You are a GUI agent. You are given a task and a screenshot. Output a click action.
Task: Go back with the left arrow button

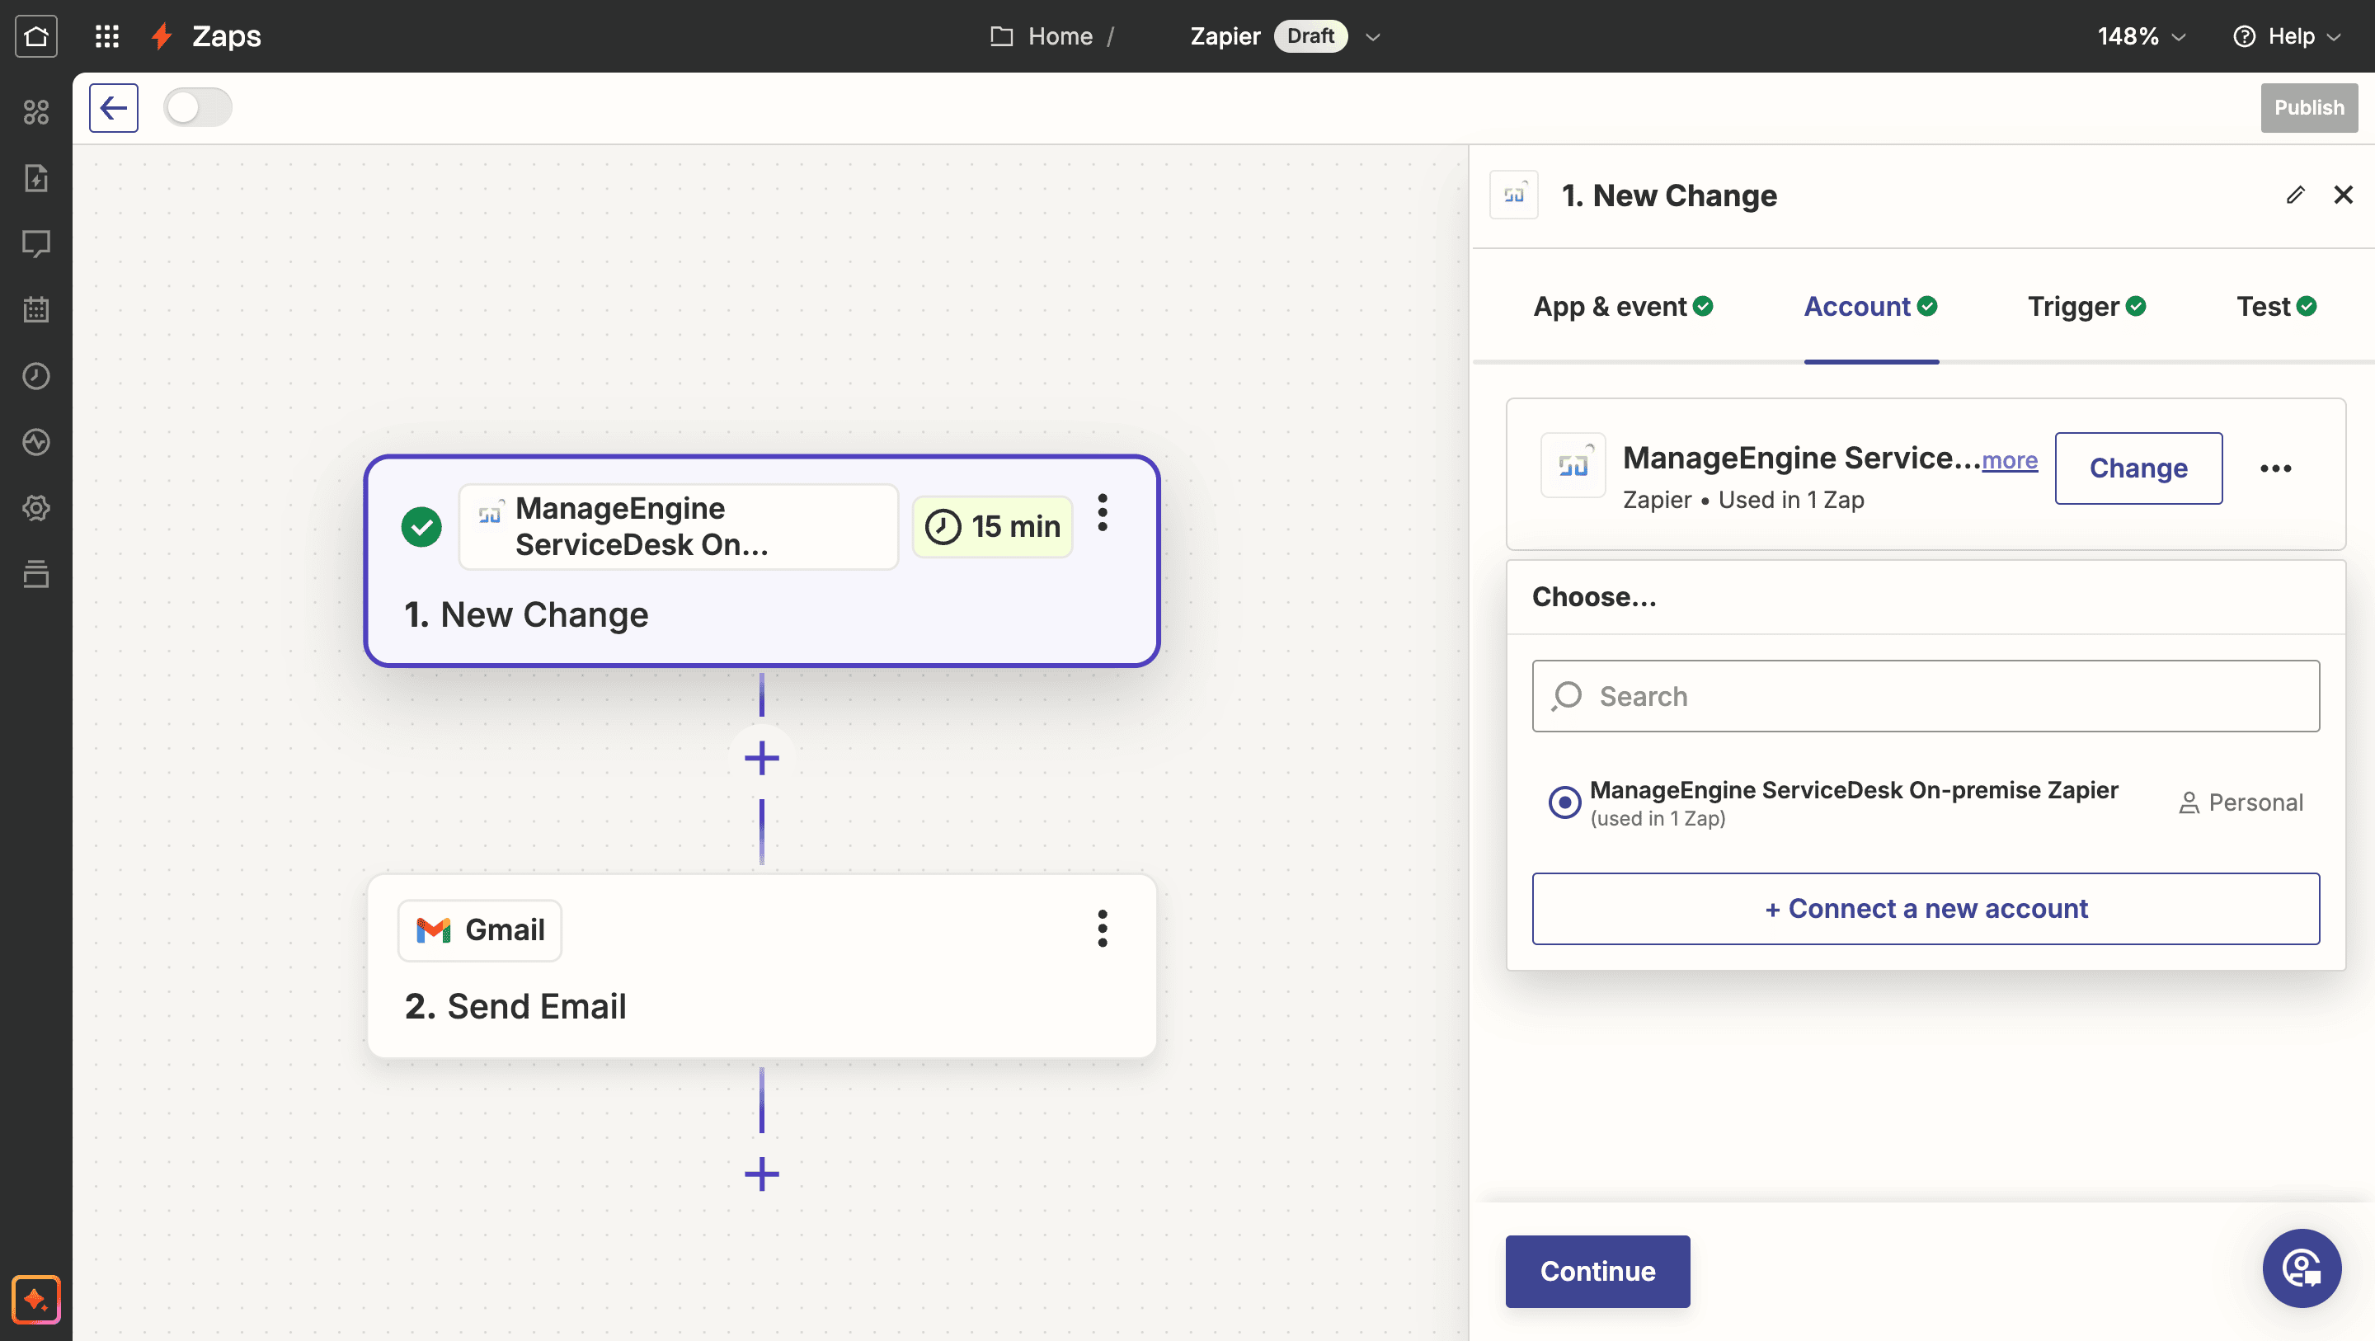point(114,108)
